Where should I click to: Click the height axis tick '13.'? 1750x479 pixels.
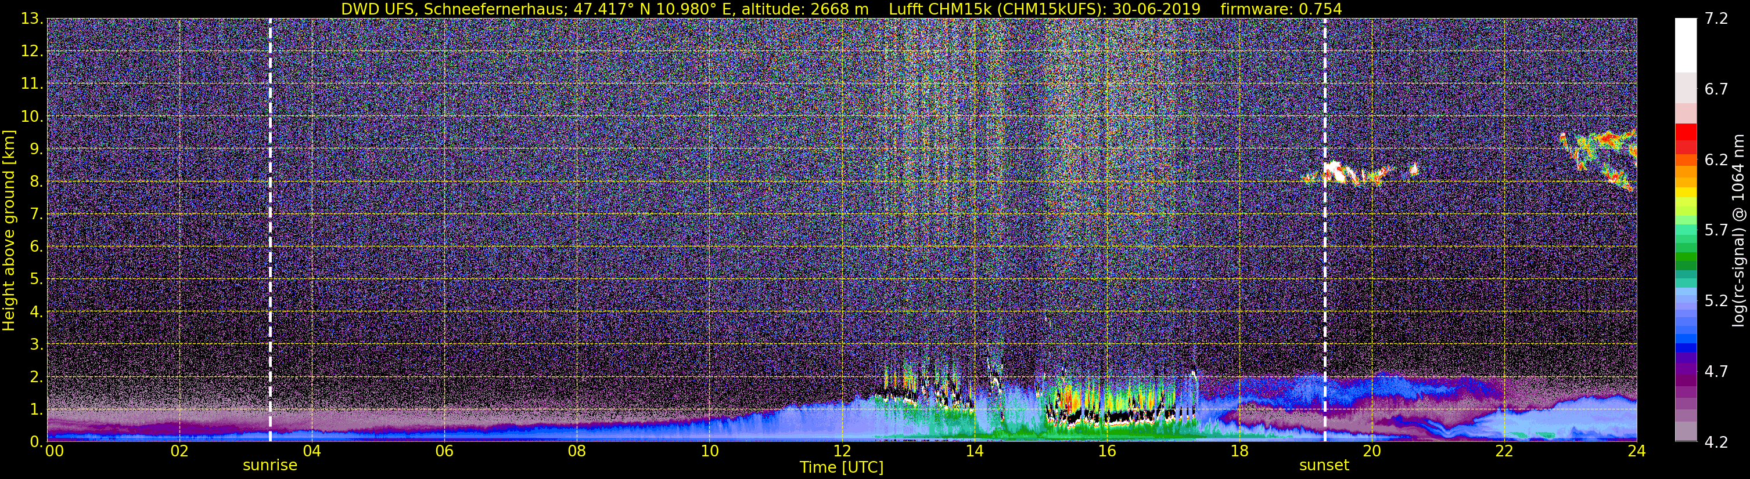point(31,19)
